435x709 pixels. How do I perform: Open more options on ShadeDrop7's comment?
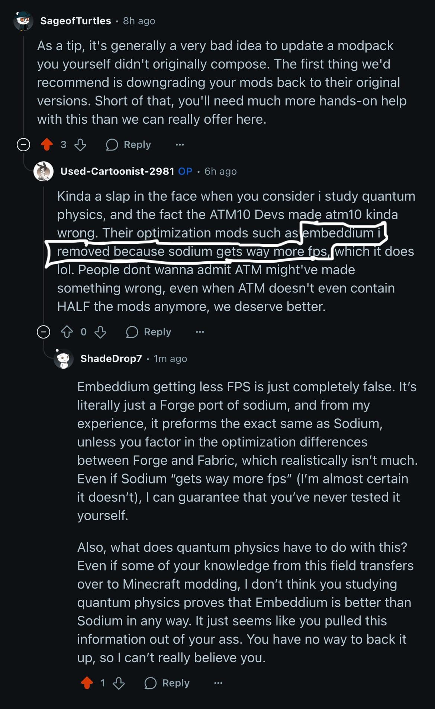click(218, 683)
